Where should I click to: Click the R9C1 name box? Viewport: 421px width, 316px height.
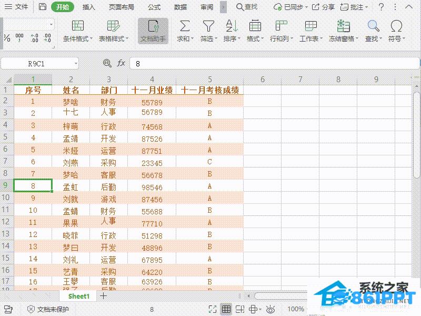coord(36,64)
